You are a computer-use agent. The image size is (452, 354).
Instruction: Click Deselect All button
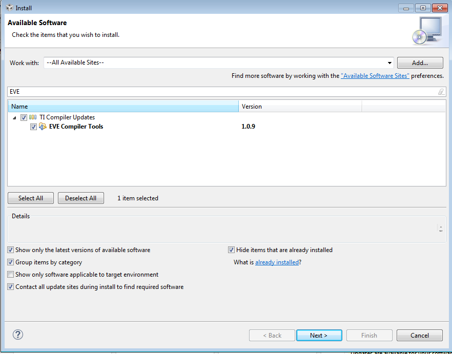tap(81, 198)
